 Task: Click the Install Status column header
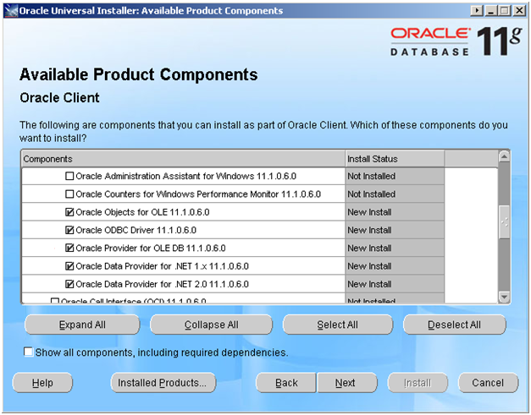[395, 159]
